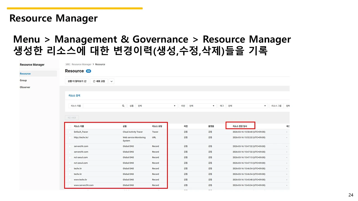Click the 15:52:32 change timestamp

249,138
